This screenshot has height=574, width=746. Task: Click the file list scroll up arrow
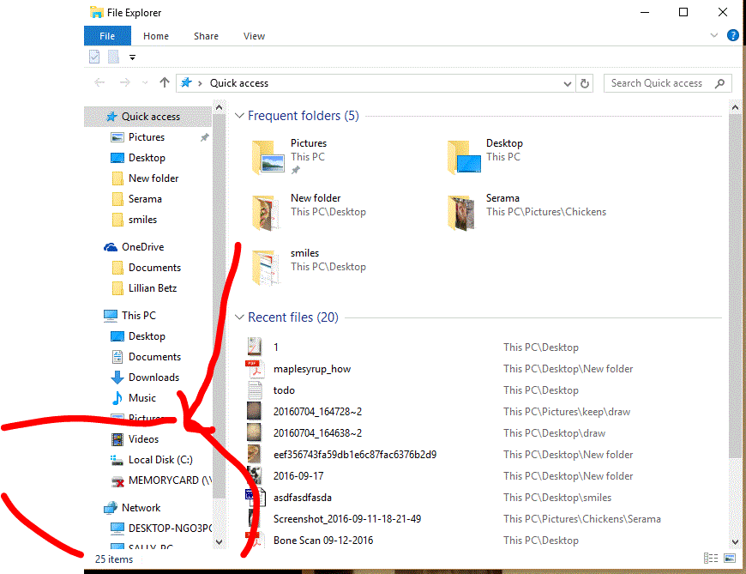click(x=735, y=107)
